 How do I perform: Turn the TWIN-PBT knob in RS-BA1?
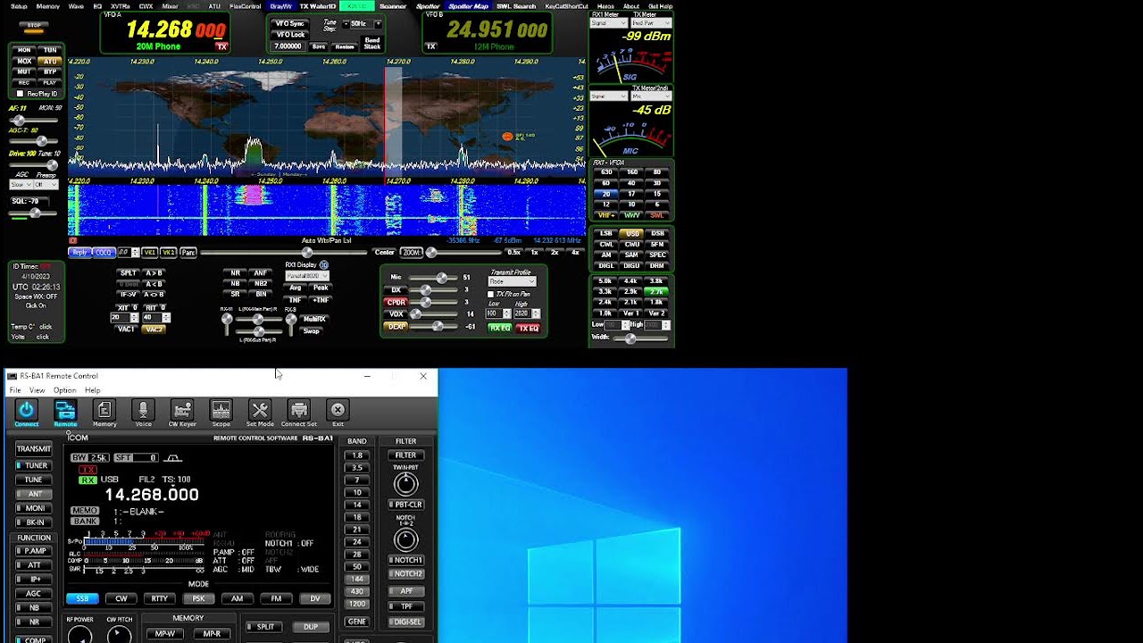pos(405,483)
